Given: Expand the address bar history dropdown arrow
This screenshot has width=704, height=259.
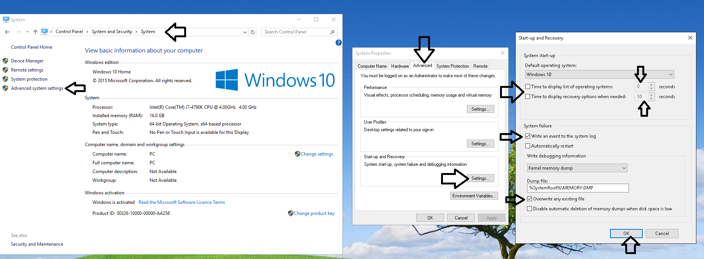Looking at the screenshot, I should (245, 32).
